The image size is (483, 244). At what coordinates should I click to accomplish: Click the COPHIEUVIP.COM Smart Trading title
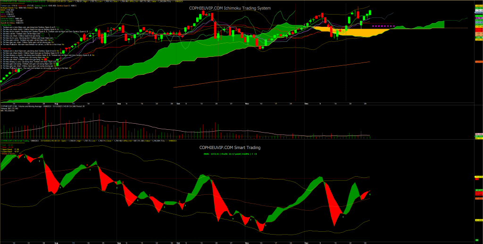(230, 147)
